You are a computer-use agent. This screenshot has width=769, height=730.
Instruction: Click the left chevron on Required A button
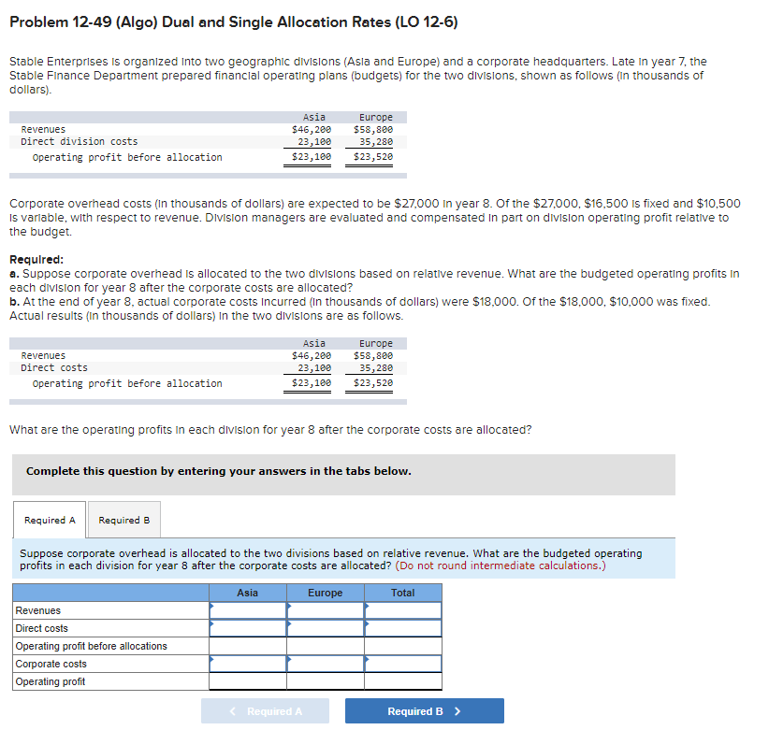point(233,711)
